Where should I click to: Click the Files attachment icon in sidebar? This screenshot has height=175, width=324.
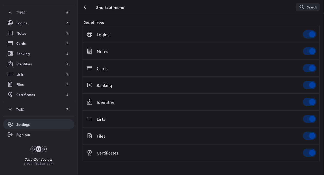[x=10, y=85]
